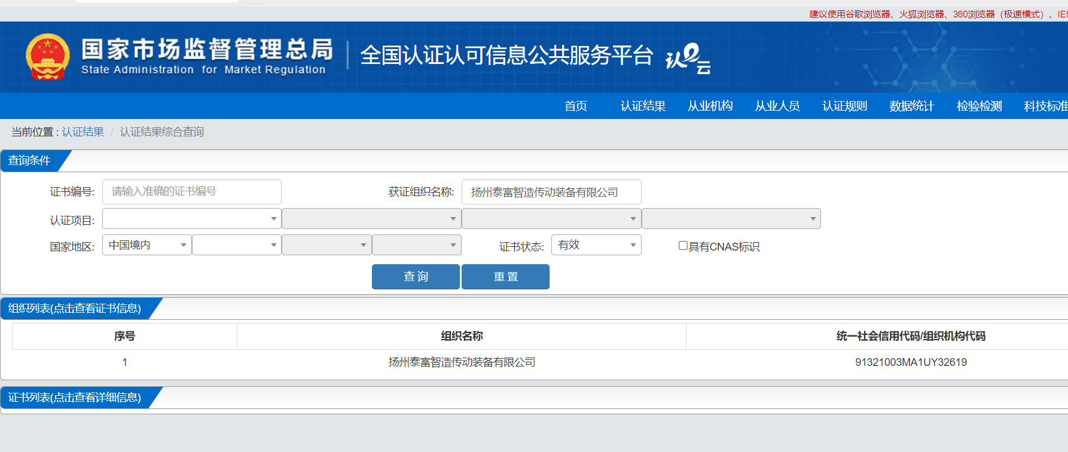Image resolution: width=1068 pixels, height=452 pixels.
Task: Open the 从业人员 navigation menu
Action: (777, 106)
